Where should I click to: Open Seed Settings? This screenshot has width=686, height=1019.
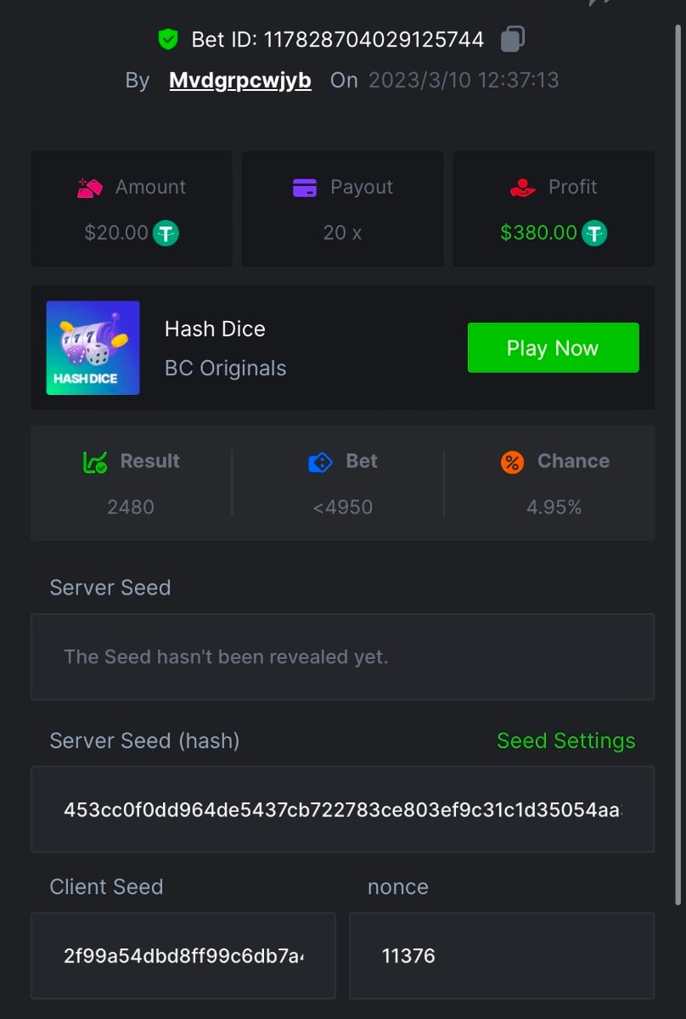565,740
